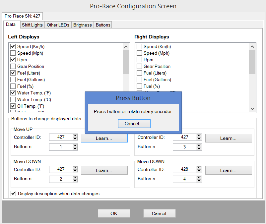Enable Gear Position in Left Displays
The image size is (266, 224).
click(x=13, y=67)
